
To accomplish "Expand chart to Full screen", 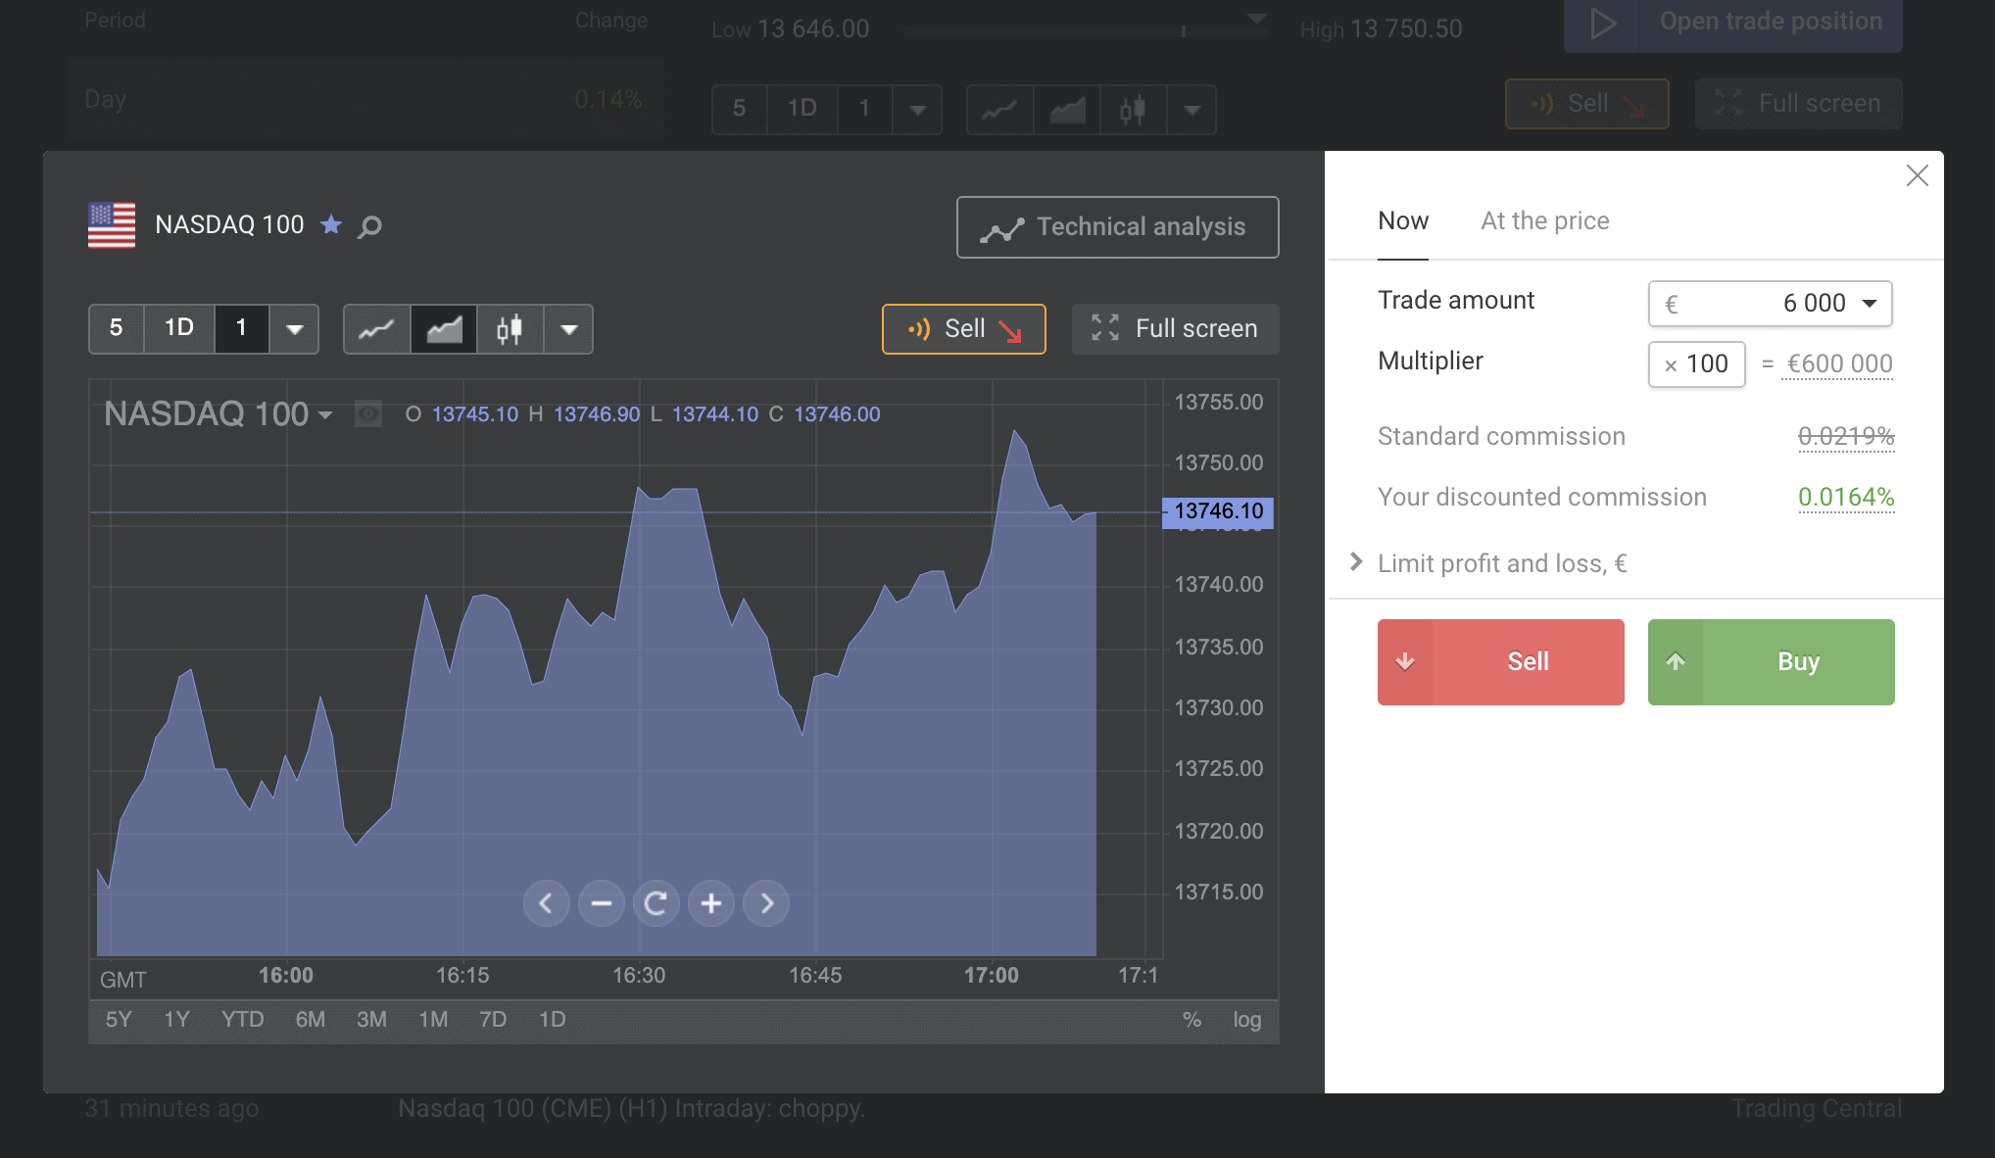I will click(x=1175, y=329).
